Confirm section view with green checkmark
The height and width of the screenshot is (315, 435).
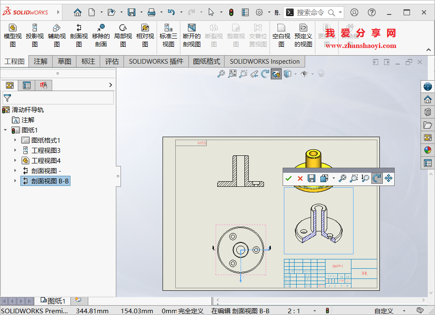(x=289, y=178)
